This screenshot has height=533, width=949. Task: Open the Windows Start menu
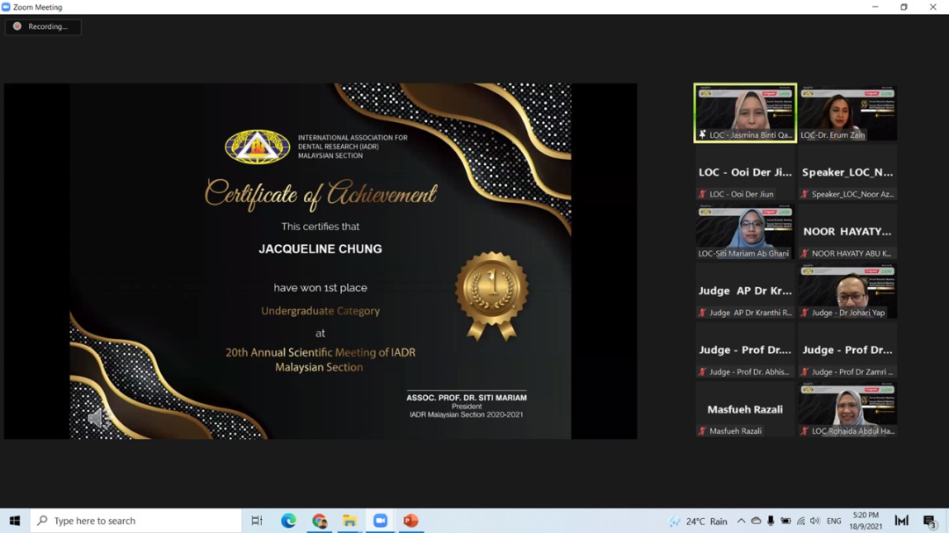pyautogui.click(x=15, y=521)
